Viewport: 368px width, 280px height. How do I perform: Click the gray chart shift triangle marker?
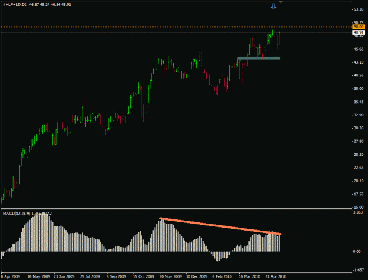coord(280,2)
